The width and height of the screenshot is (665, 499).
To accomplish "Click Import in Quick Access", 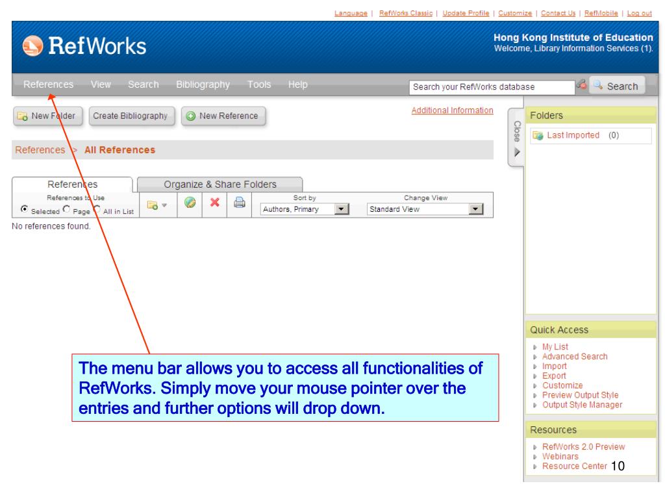I will pos(555,366).
